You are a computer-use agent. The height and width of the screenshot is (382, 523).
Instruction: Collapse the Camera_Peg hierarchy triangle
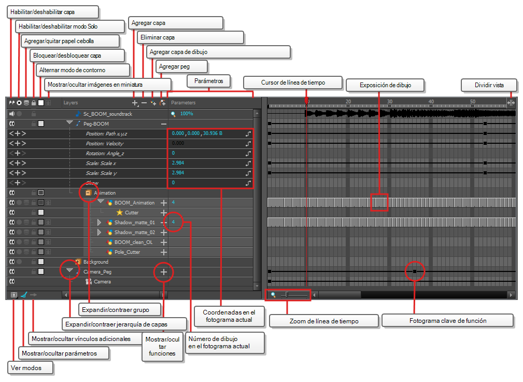tap(69, 270)
